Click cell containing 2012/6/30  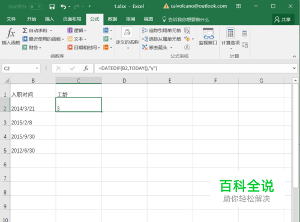point(33,147)
